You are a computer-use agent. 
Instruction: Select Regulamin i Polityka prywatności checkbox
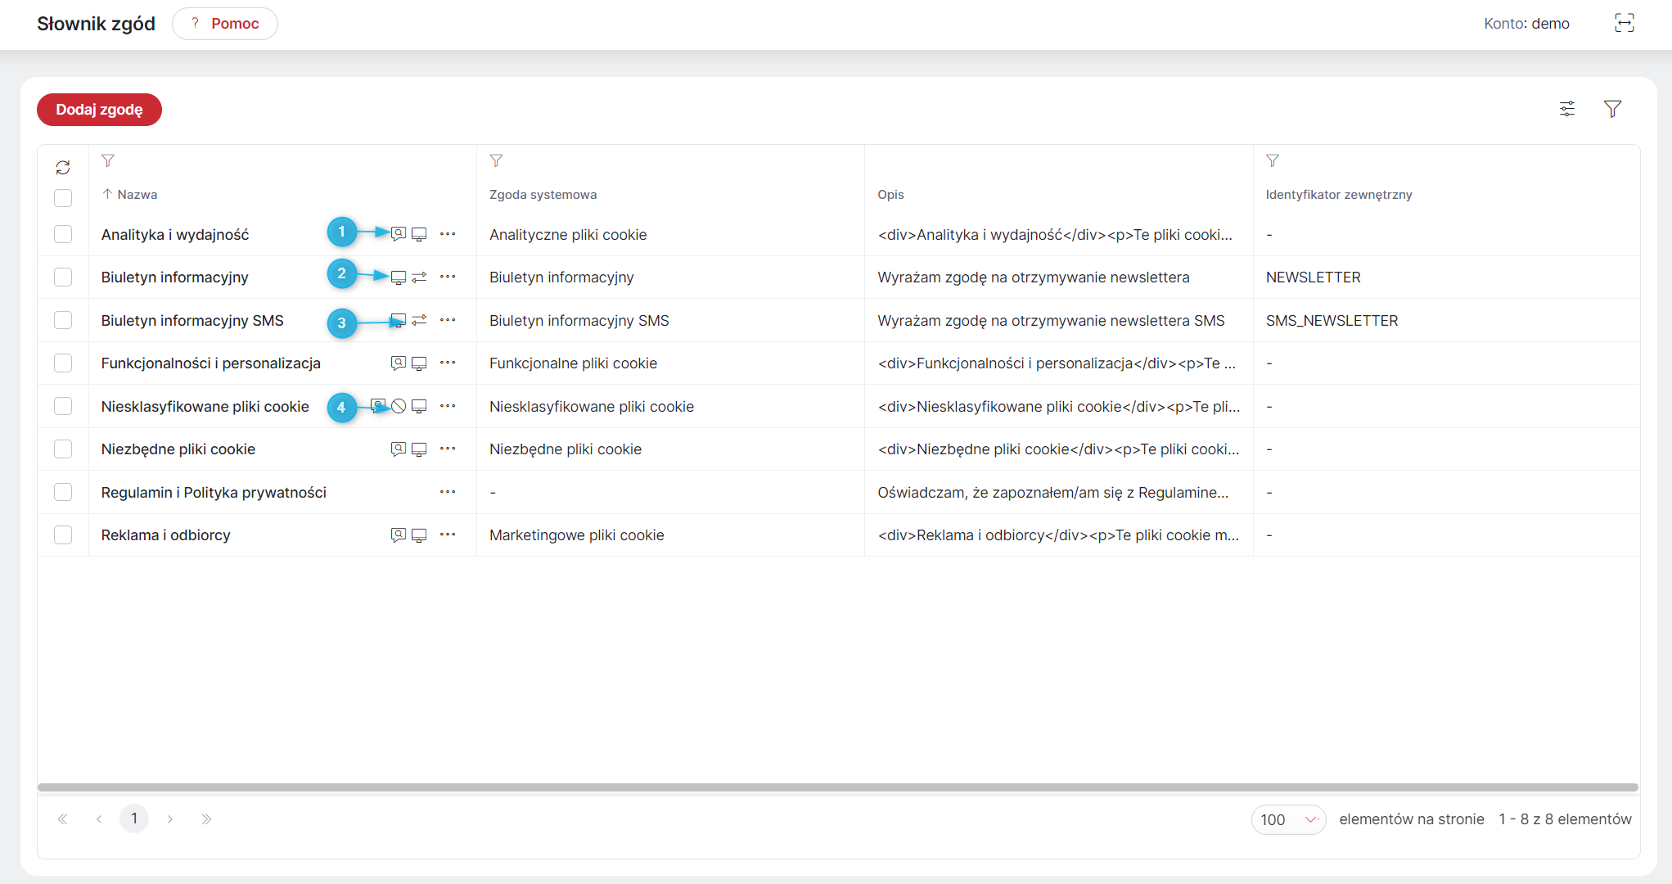pyautogui.click(x=63, y=492)
